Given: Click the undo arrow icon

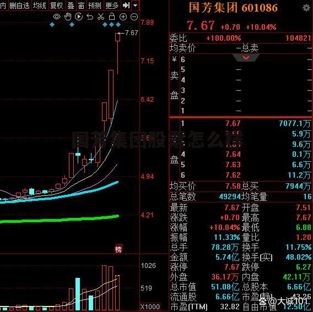Looking at the screenshot, I should point(90,17).
